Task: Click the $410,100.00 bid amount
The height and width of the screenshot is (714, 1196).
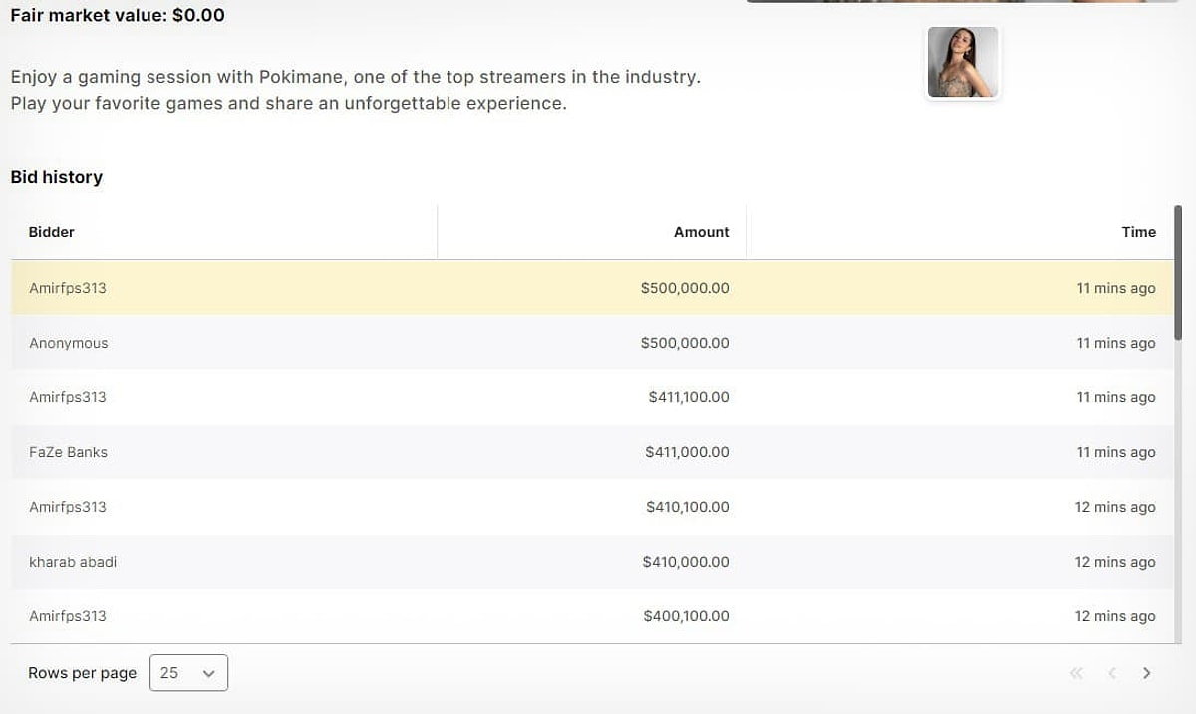Action: point(688,507)
